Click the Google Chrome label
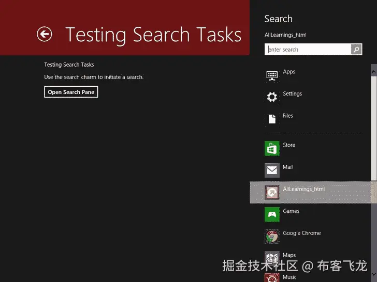This screenshot has height=282, width=377. pyautogui.click(x=302, y=233)
